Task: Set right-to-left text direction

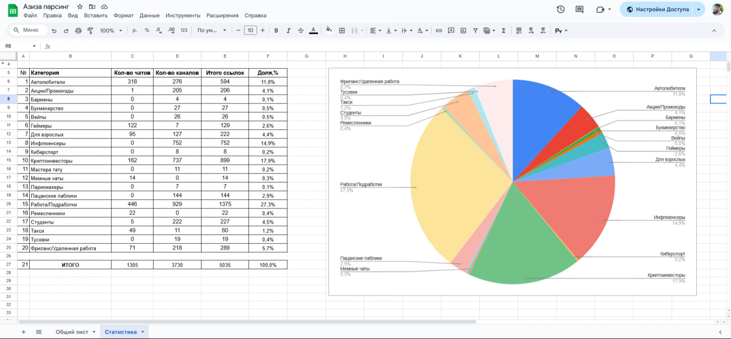Action: click(543, 31)
